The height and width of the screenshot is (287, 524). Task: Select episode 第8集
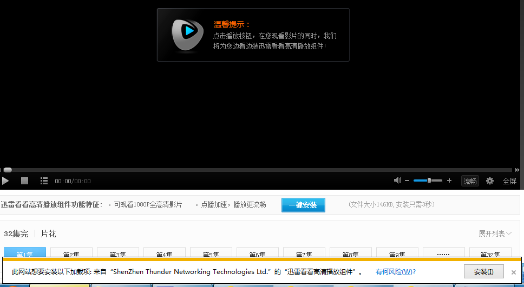[351, 252]
